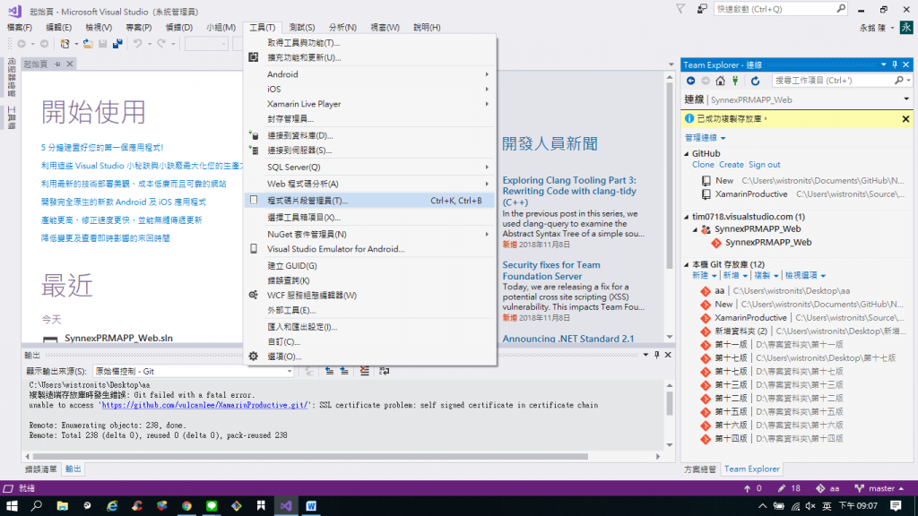Click Team Explorer Refresh icon
918x516 pixels.
pyautogui.click(x=755, y=81)
